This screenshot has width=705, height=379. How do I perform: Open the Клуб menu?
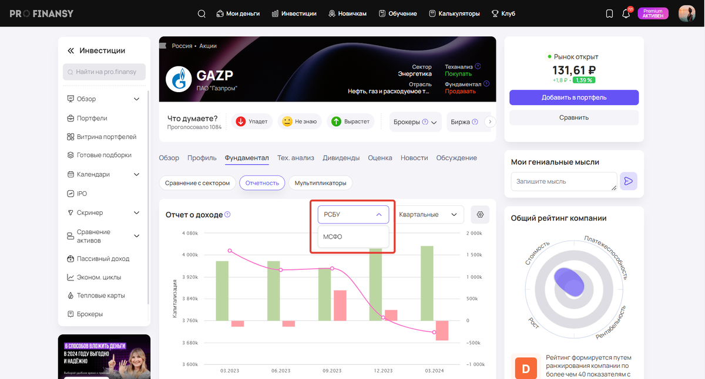tap(503, 13)
